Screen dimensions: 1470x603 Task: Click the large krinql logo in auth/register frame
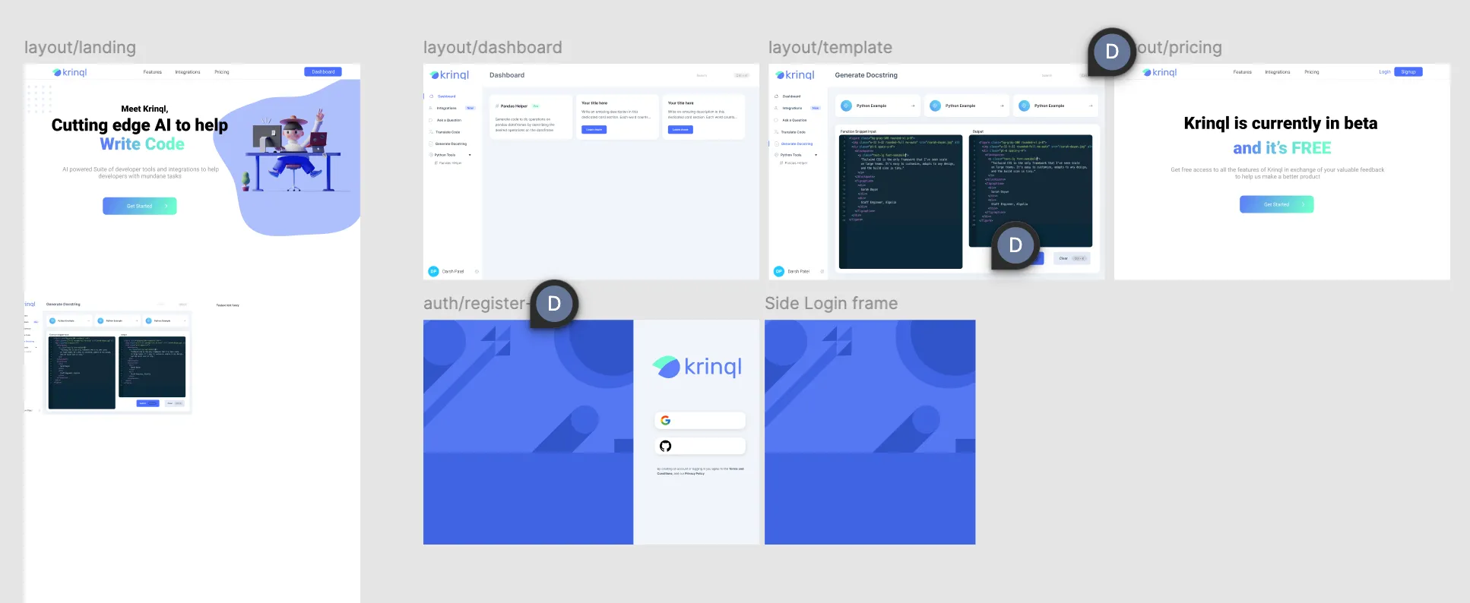pos(697,367)
